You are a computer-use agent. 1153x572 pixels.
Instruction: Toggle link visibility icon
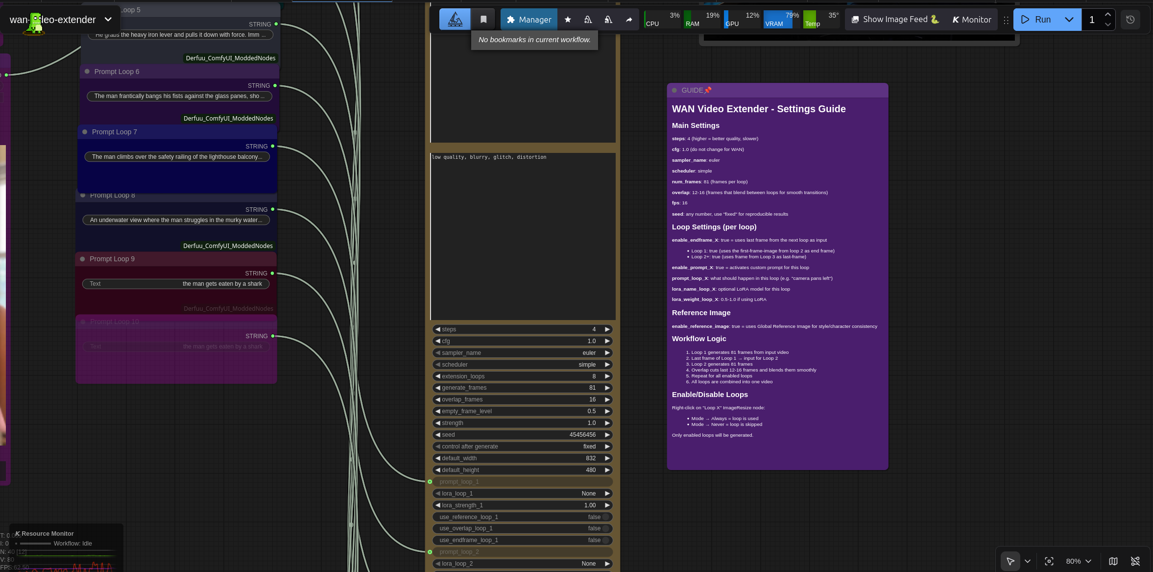click(x=1135, y=561)
